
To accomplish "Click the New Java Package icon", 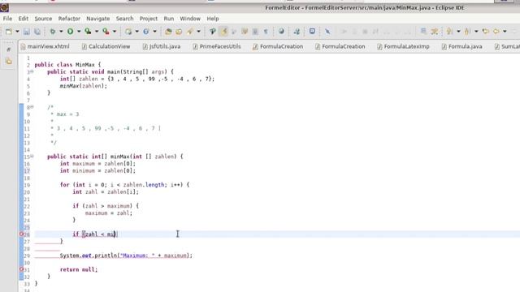I will [128, 32].
